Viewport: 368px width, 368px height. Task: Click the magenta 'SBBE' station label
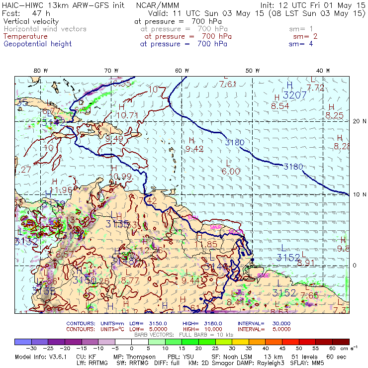click(264, 276)
